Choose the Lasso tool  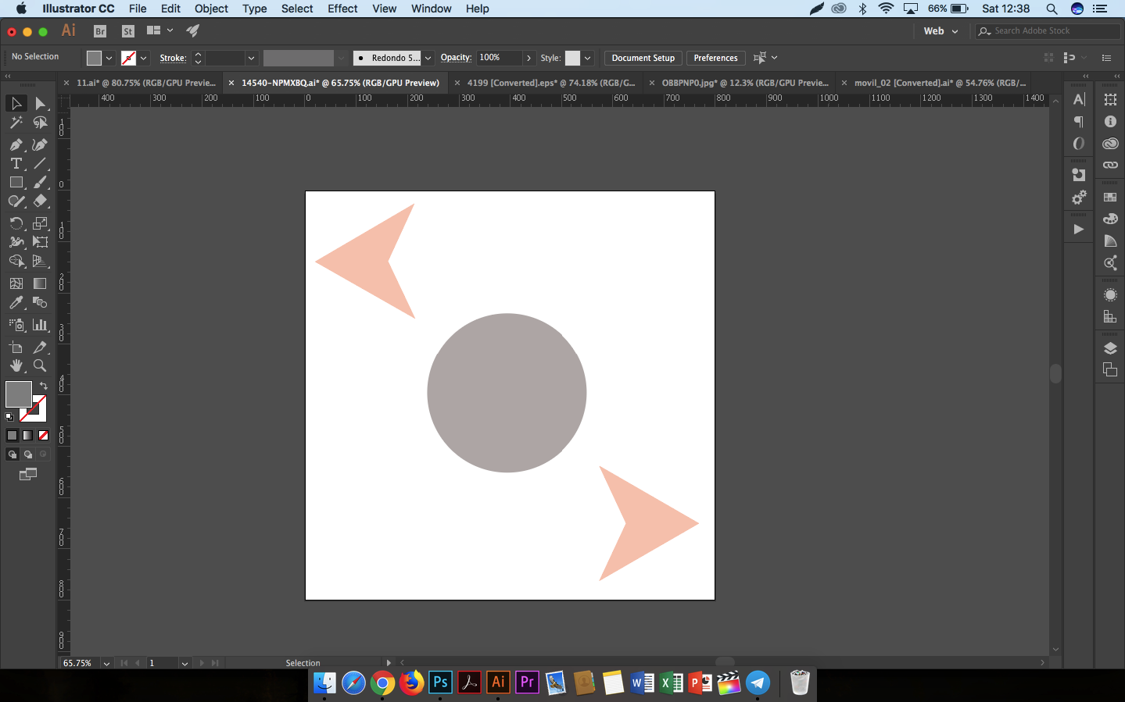(40, 123)
